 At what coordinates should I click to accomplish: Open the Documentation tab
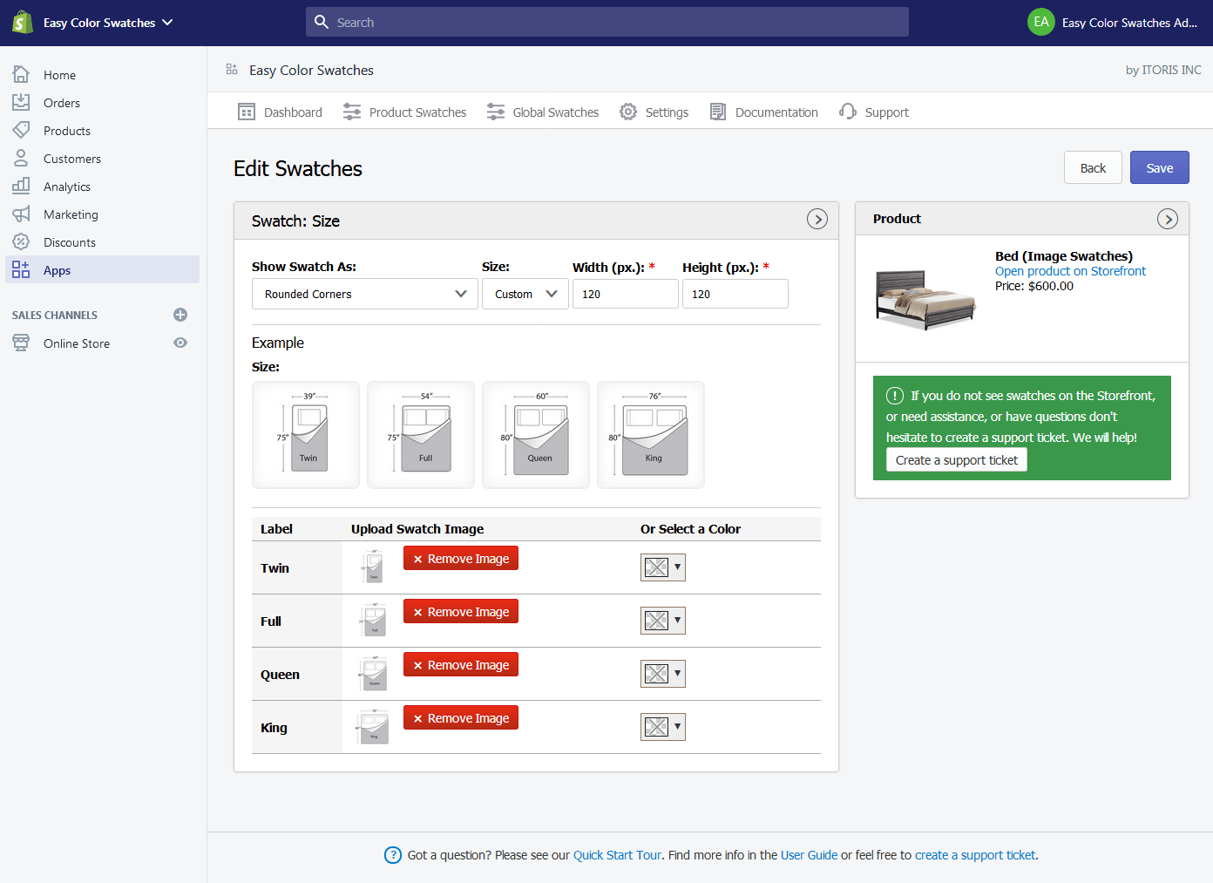[764, 112]
